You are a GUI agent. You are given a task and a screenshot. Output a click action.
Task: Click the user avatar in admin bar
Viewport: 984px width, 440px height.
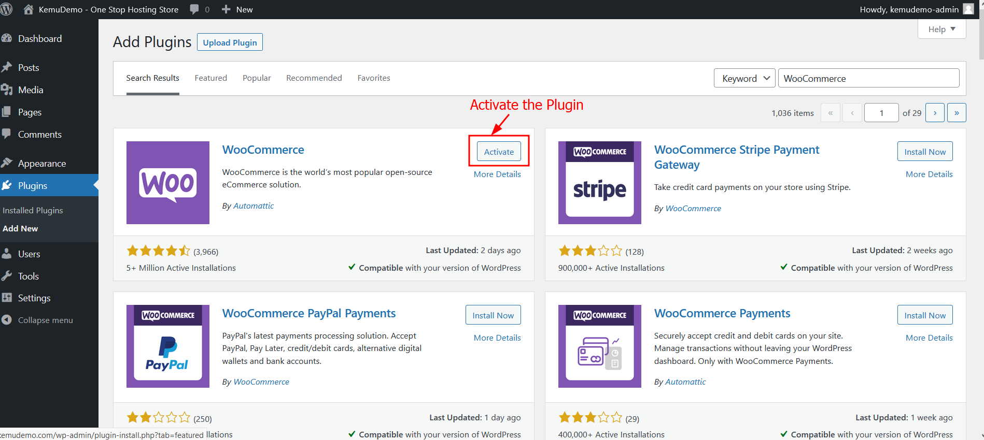[968, 9]
